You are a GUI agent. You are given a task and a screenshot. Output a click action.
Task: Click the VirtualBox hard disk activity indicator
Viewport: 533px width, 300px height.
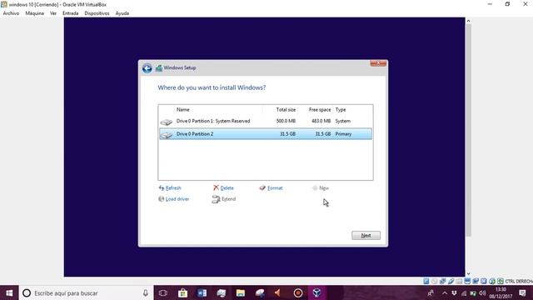coord(426,282)
